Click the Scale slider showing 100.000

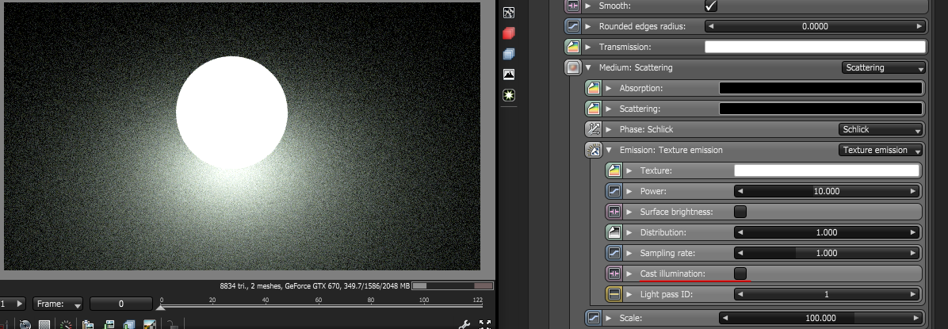point(821,318)
